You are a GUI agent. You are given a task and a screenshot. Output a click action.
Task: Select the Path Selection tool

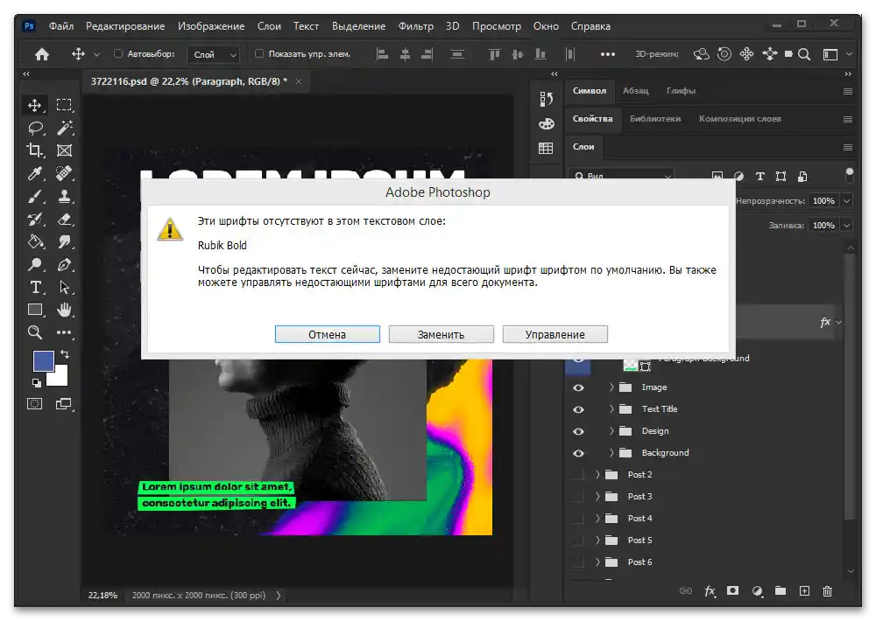[x=64, y=288]
